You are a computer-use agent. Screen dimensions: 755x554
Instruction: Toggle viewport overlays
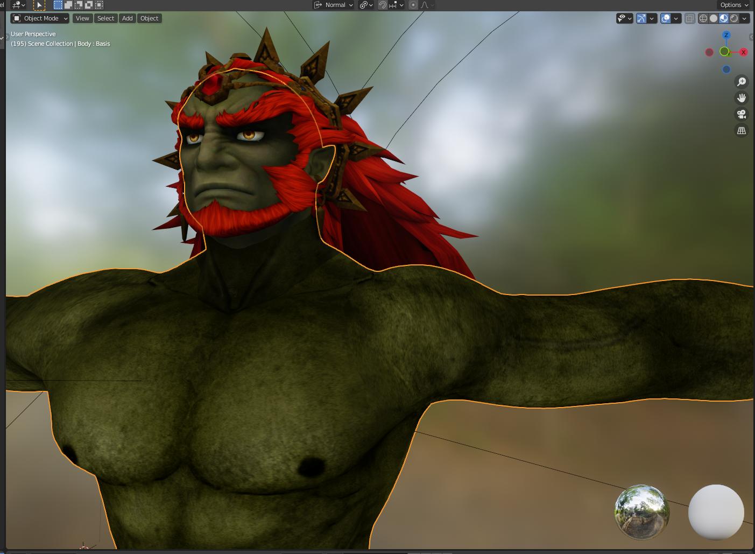[x=666, y=18]
